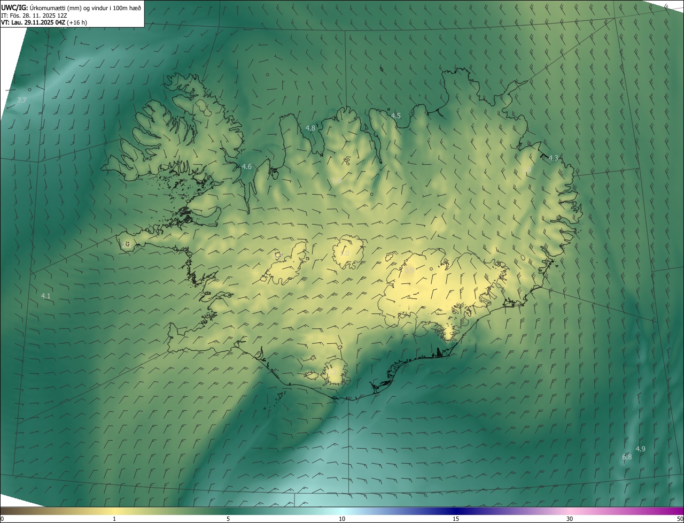The image size is (684, 523).
Task: Click the colorbar tick label 10
Action: (x=342, y=519)
